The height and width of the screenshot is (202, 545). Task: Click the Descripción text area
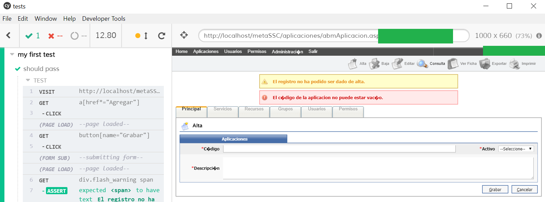378,168
